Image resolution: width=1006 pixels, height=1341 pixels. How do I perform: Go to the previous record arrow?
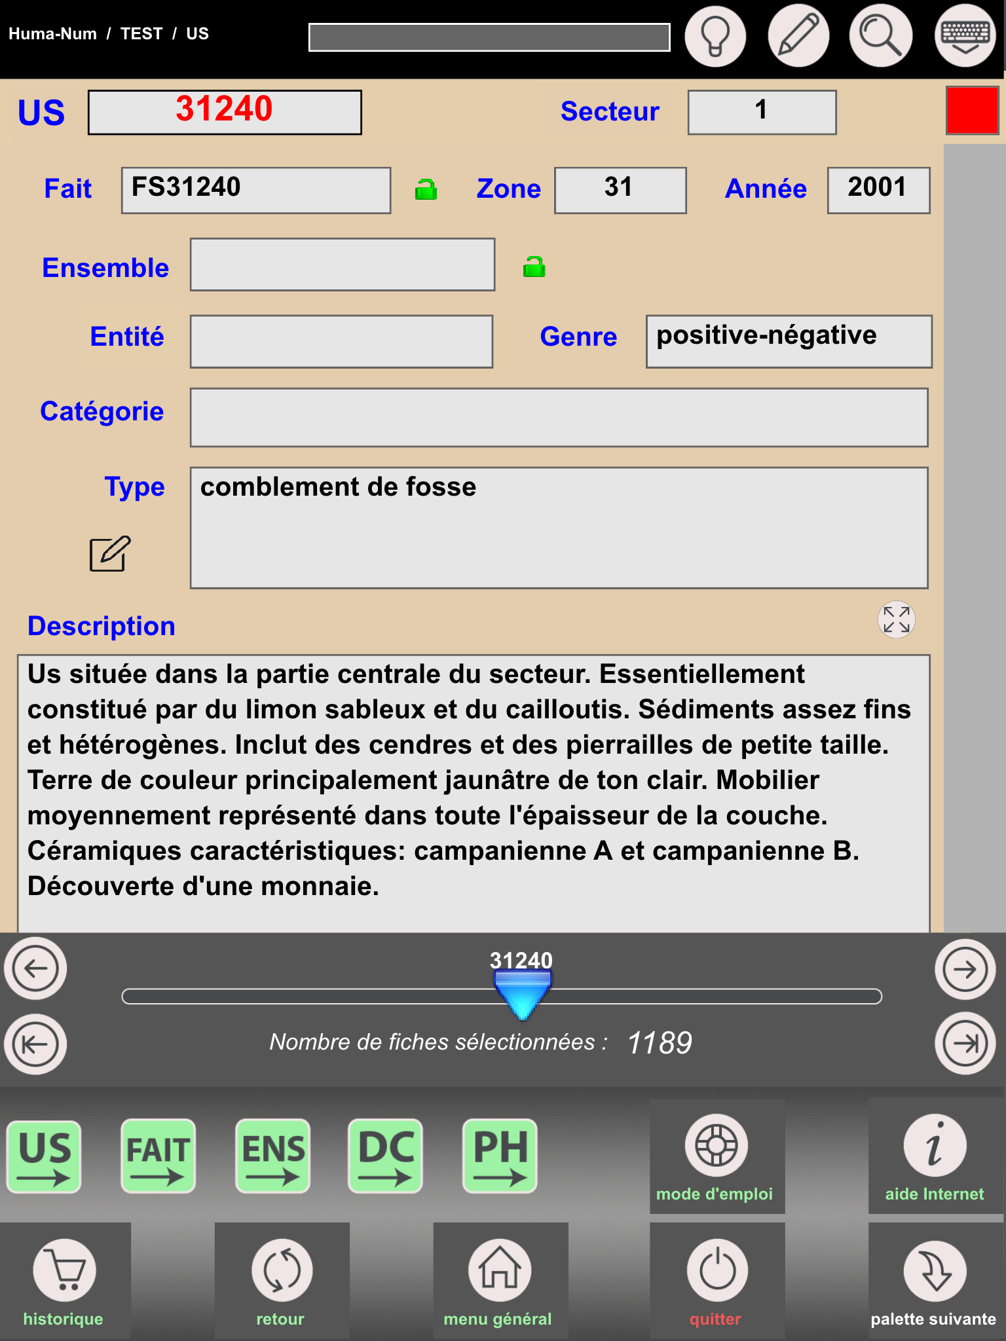pos(35,968)
